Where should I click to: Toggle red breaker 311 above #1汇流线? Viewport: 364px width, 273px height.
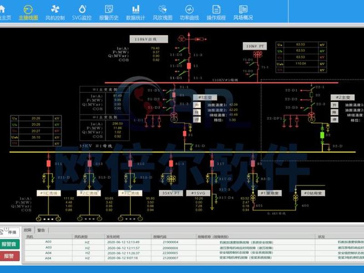point(49,163)
